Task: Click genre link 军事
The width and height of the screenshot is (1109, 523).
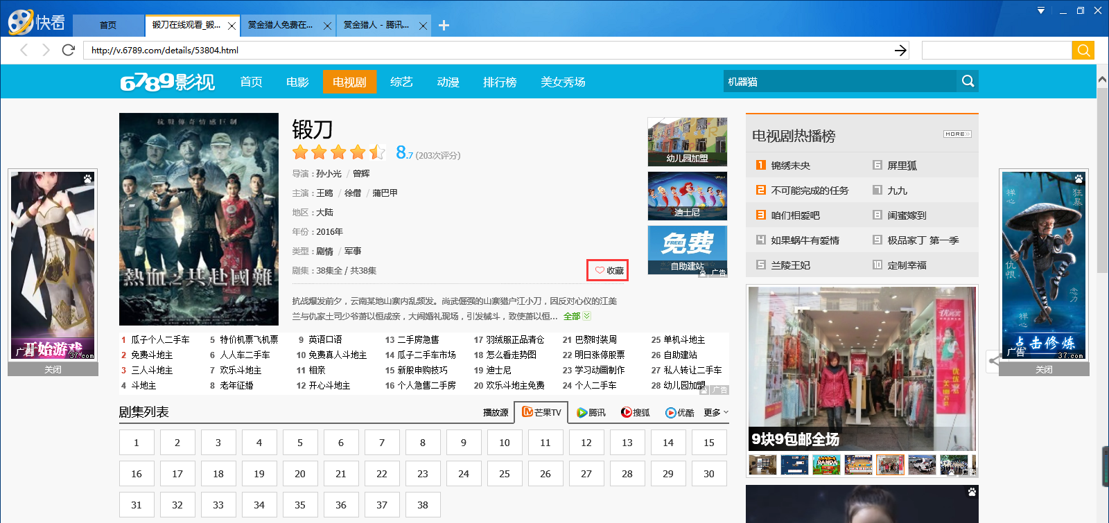Action: click(353, 251)
